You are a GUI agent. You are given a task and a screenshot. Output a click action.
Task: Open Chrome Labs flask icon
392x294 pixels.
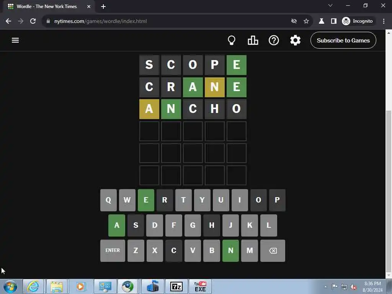(322, 21)
